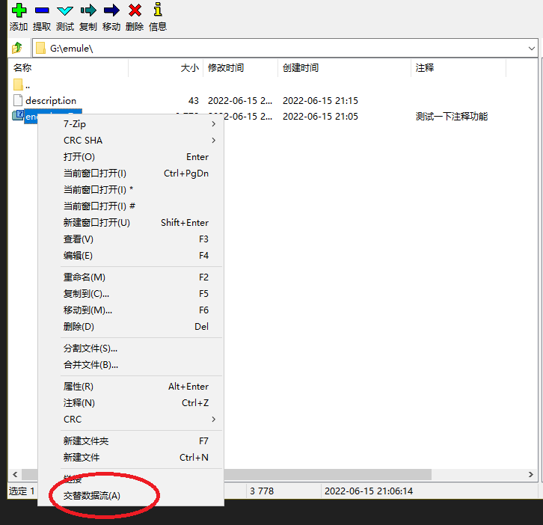Select 分割文件(S)... menu entry

[131, 349]
